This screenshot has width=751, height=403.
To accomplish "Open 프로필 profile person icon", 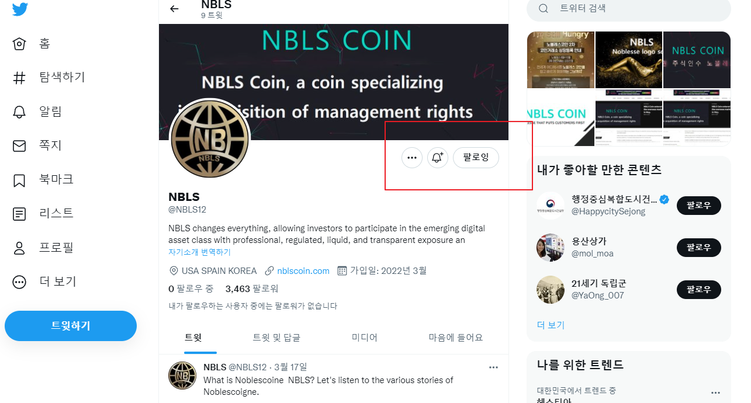I will (x=19, y=248).
